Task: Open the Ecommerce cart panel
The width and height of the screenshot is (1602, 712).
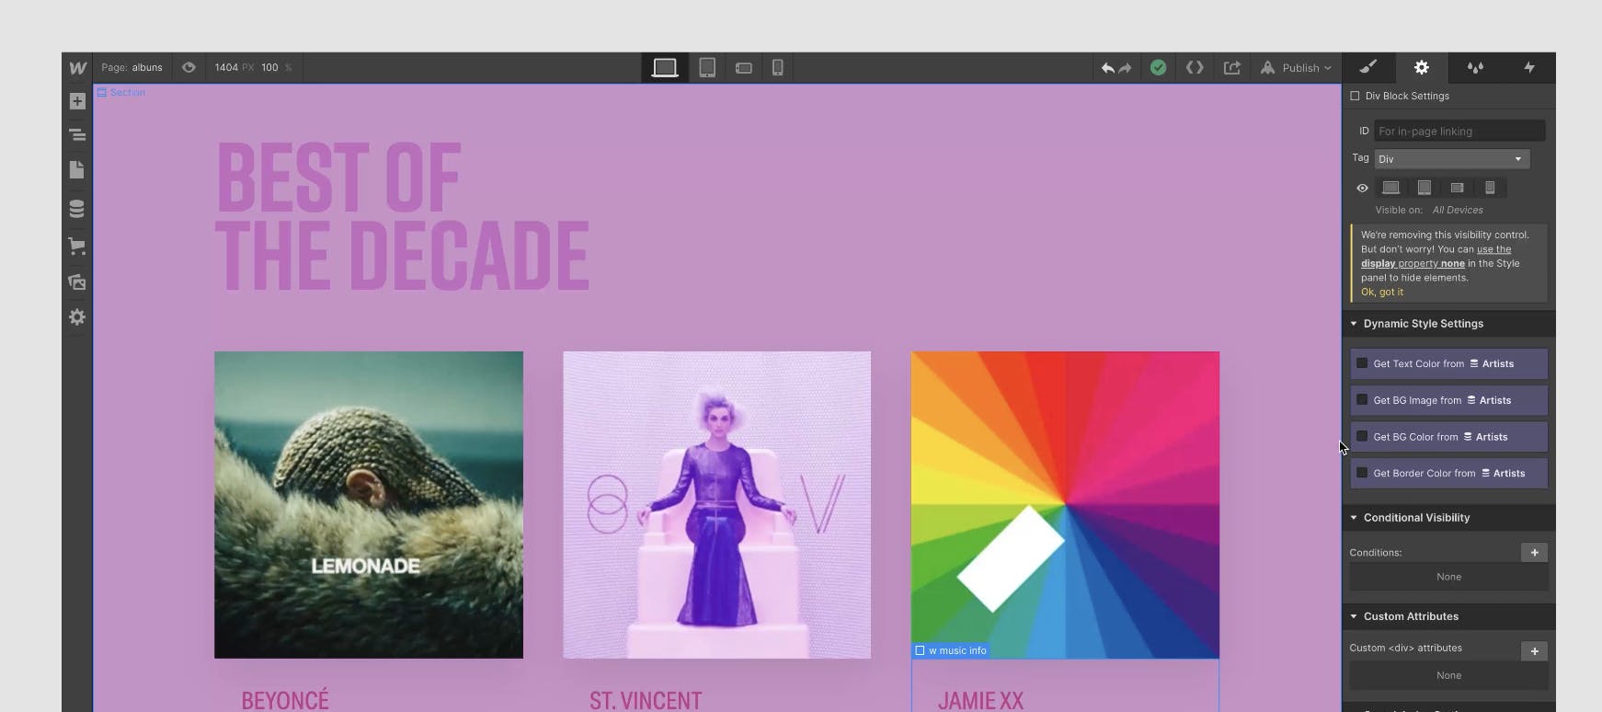Action: pyautogui.click(x=77, y=246)
